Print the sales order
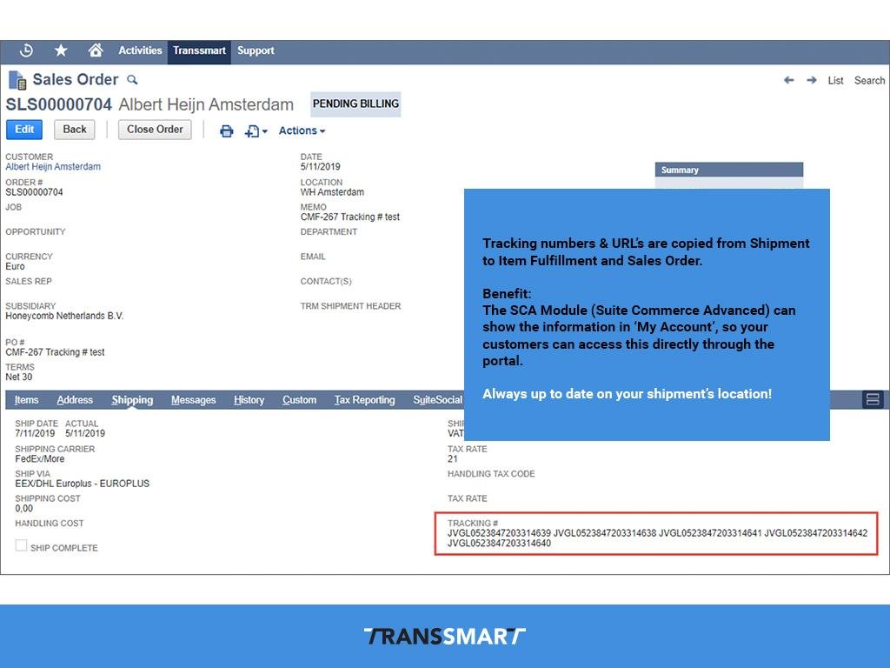890x668 pixels. click(227, 131)
